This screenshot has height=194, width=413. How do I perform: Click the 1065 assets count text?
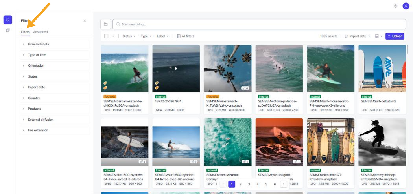(328, 36)
